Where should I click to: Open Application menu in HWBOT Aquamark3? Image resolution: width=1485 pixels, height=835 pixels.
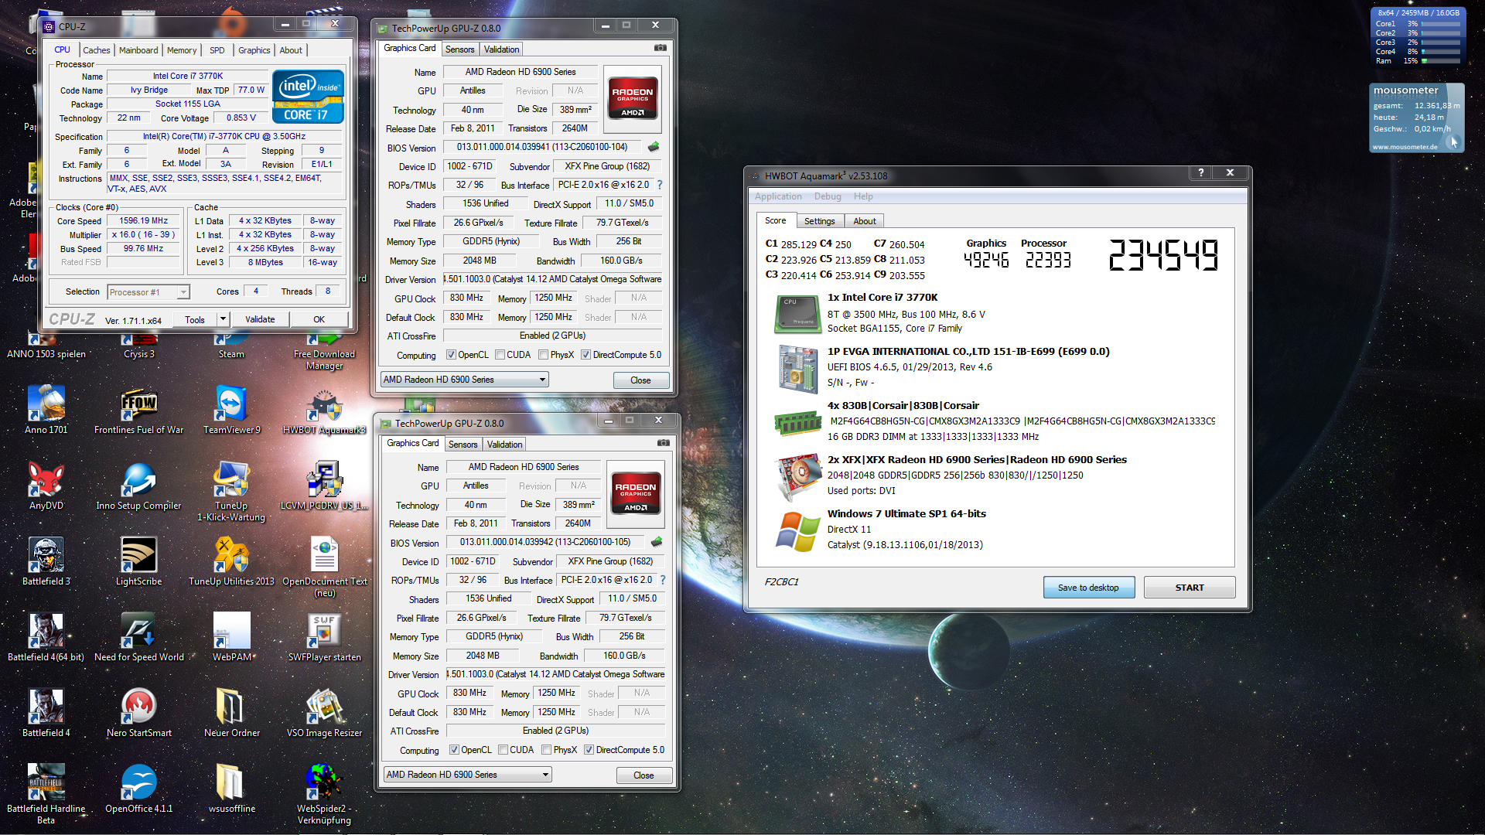[x=778, y=196]
